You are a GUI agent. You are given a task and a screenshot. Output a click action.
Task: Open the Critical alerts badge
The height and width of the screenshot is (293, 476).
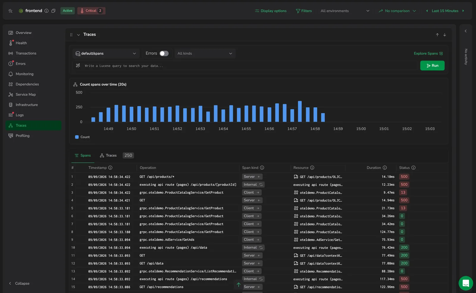91,11
